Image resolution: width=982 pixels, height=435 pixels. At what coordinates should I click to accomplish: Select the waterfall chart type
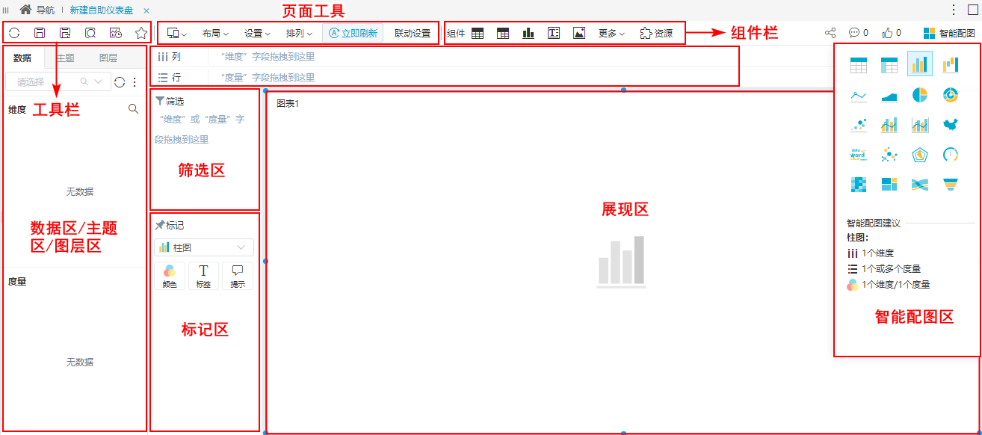point(951,65)
